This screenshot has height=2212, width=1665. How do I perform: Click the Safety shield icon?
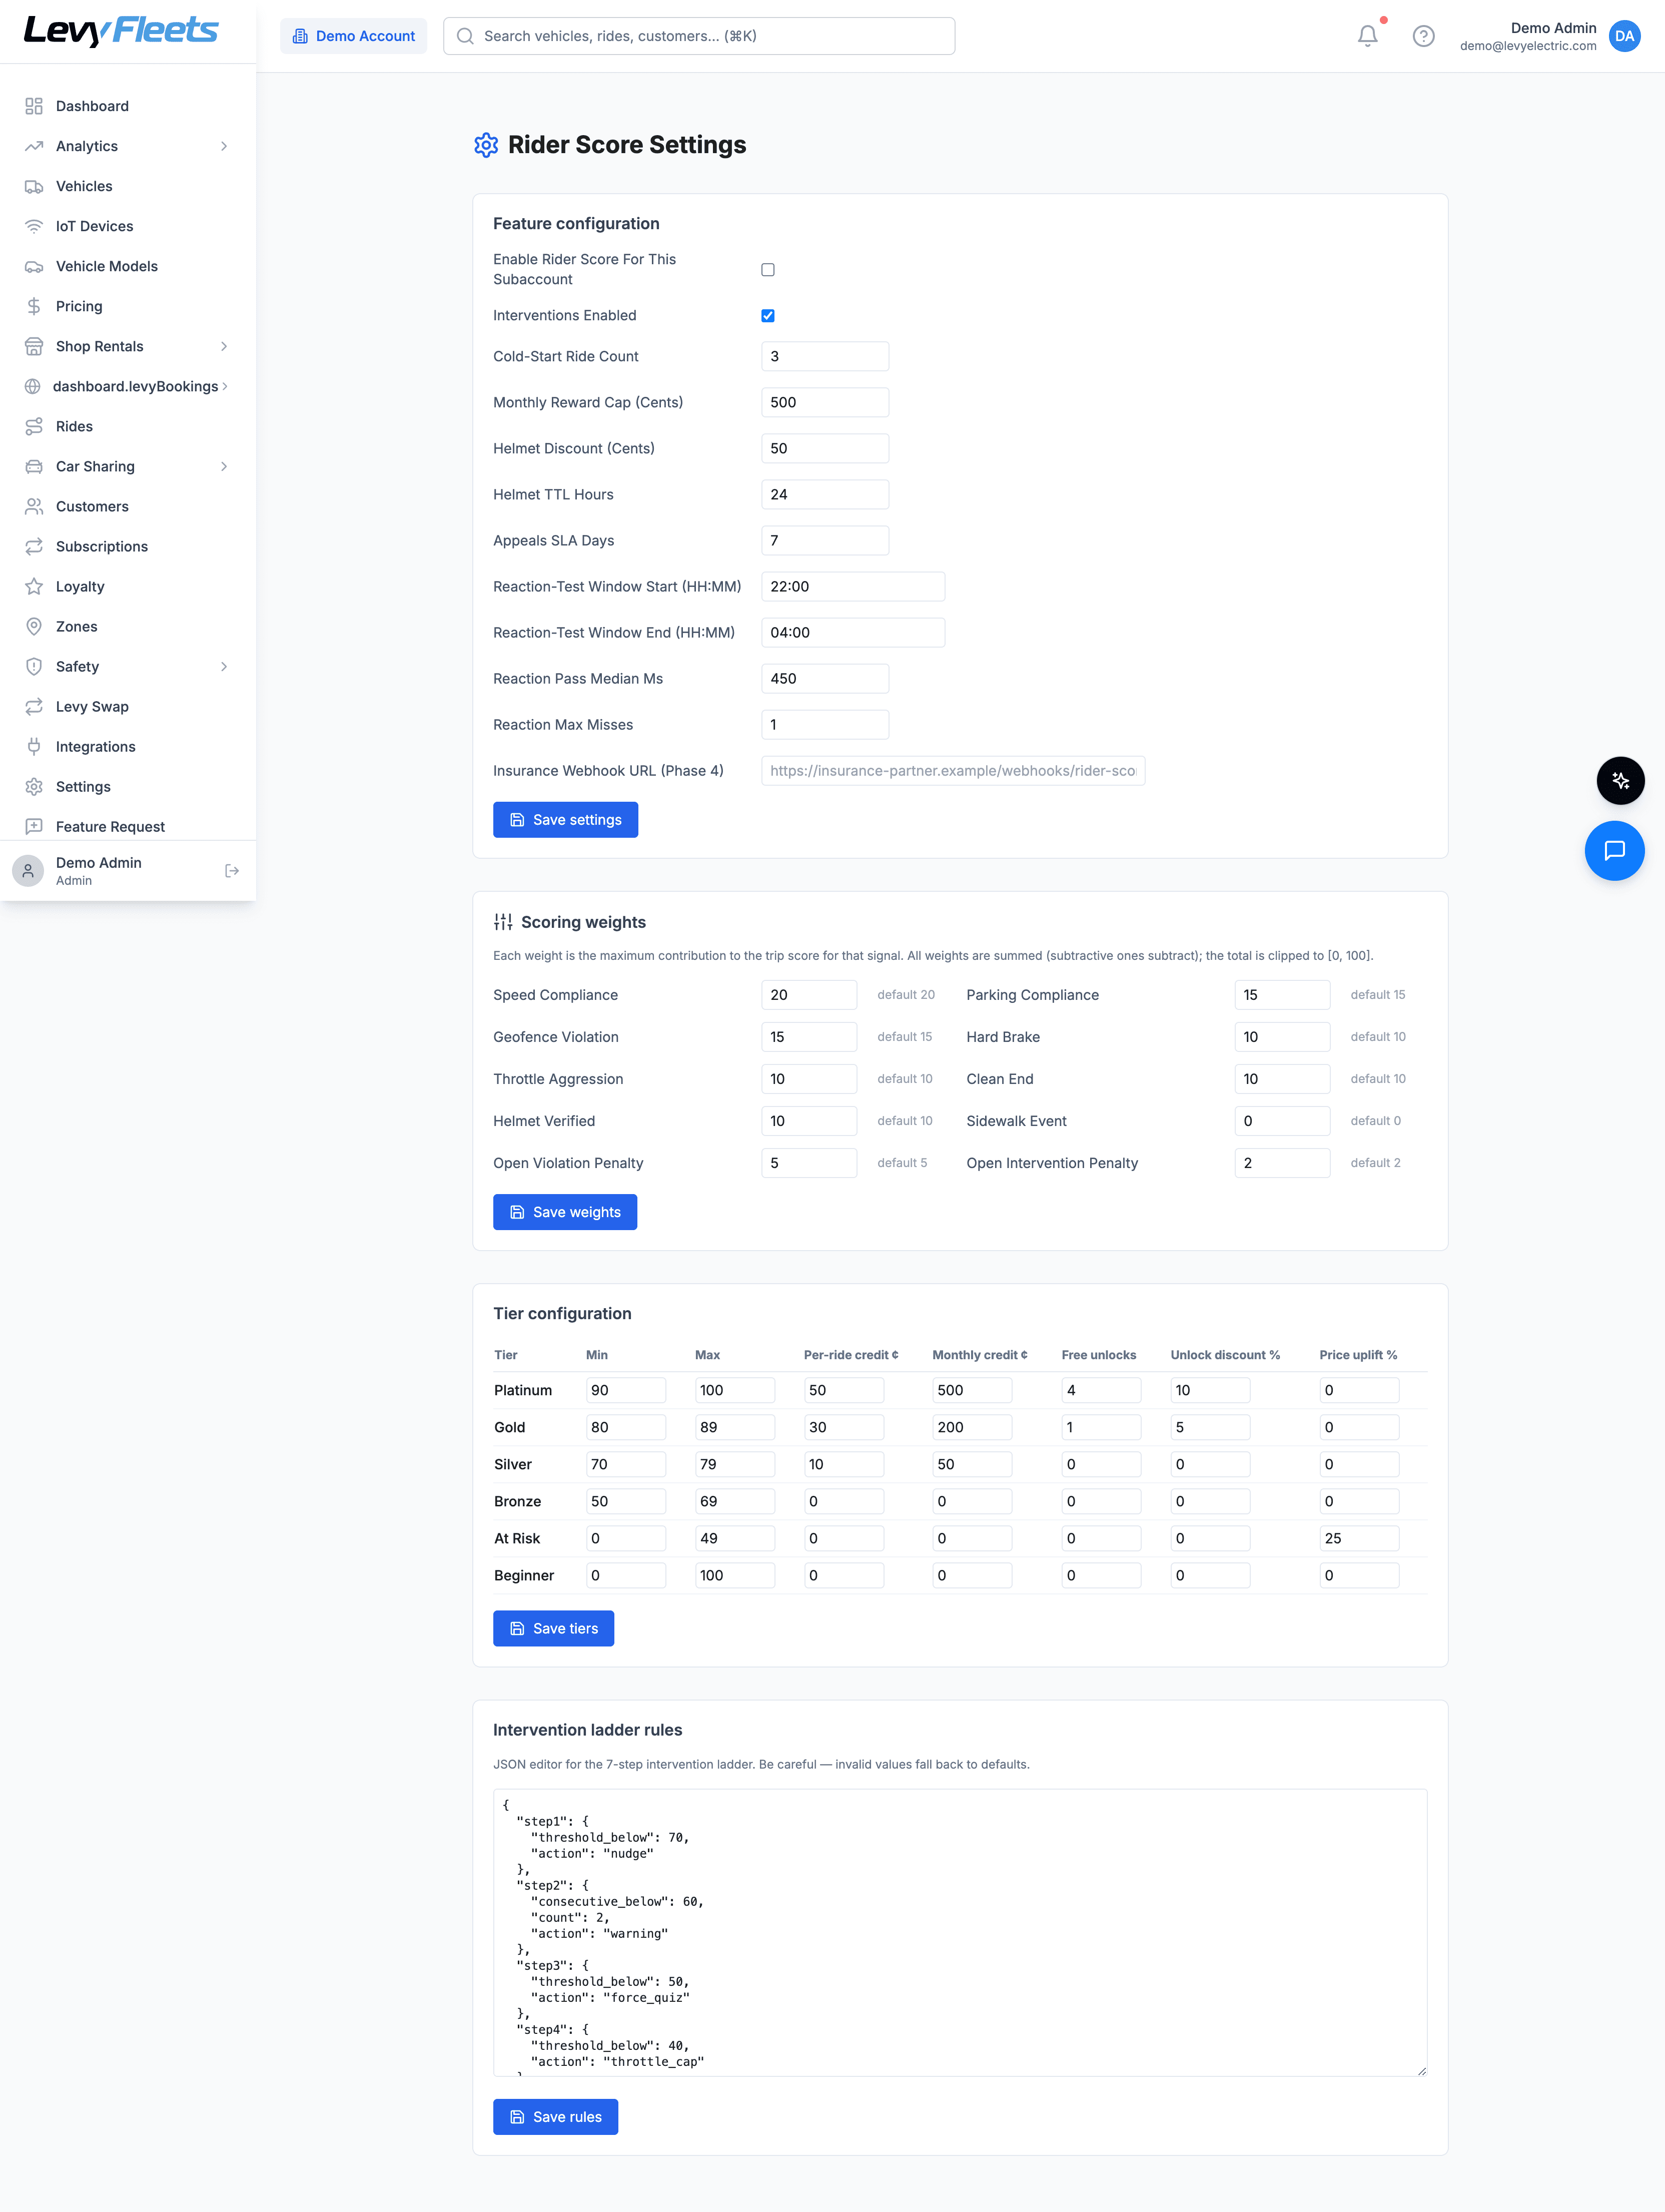pyautogui.click(x=34, y=666)
